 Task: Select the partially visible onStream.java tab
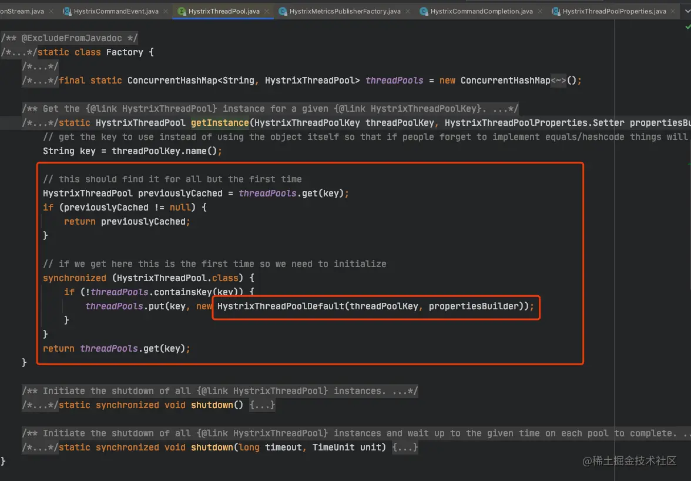22,11
